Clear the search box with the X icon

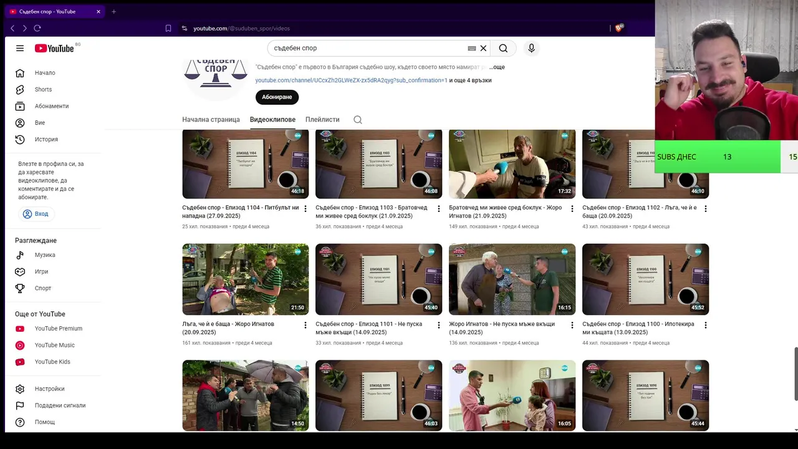pos(483,48)
